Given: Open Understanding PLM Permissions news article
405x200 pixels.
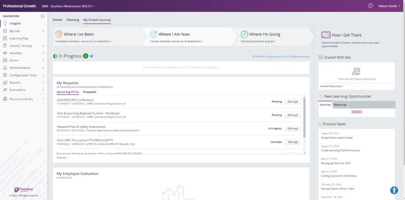Looking at the screenshot, I should (x=340, y=150).
